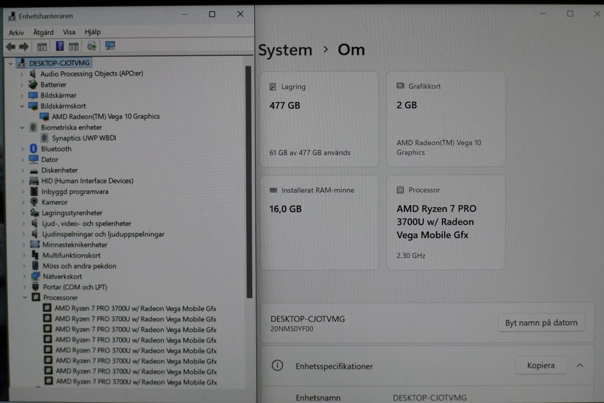Click the Möss och andra pekdon mouse icon
The height and width of the screenshot is (403, 604).
35,265
